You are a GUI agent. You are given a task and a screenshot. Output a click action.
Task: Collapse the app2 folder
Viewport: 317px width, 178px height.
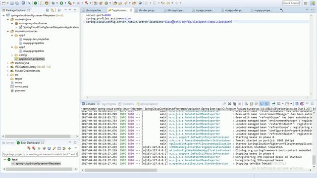click(12, 47)
